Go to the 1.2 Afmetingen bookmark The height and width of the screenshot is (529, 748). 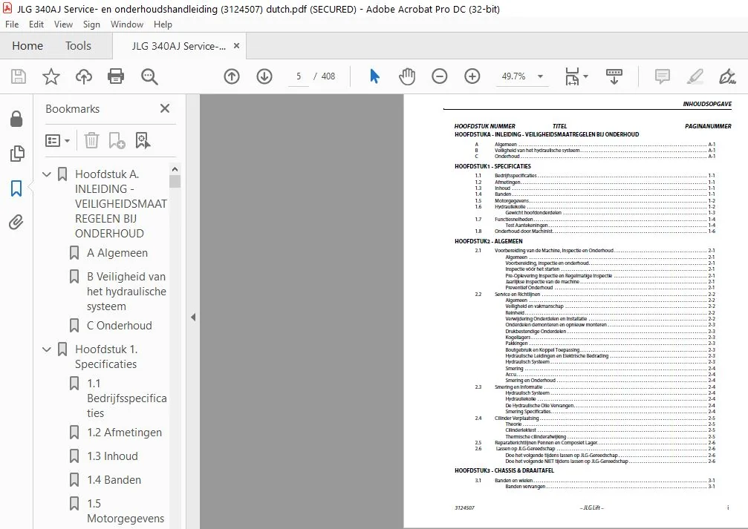[125, 433]
